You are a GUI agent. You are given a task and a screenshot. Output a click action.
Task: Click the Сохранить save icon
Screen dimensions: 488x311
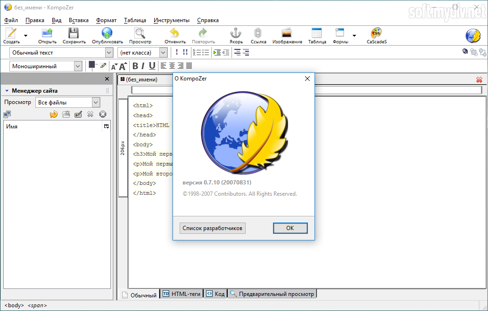coord(74,33)
